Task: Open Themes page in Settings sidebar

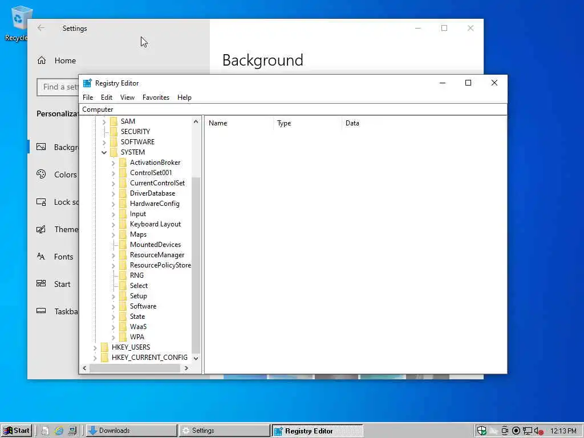Action: click(58, 229)
